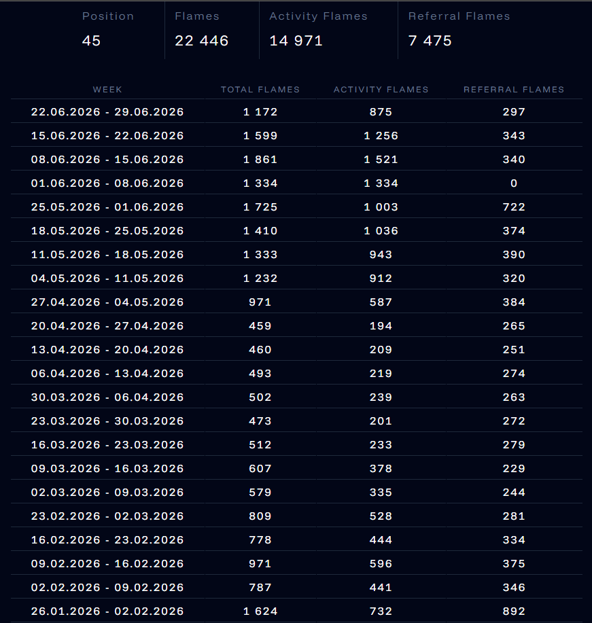The image size is (592, 623).
Task: Click the WEEK column header
Action: [x=107, y=90]
